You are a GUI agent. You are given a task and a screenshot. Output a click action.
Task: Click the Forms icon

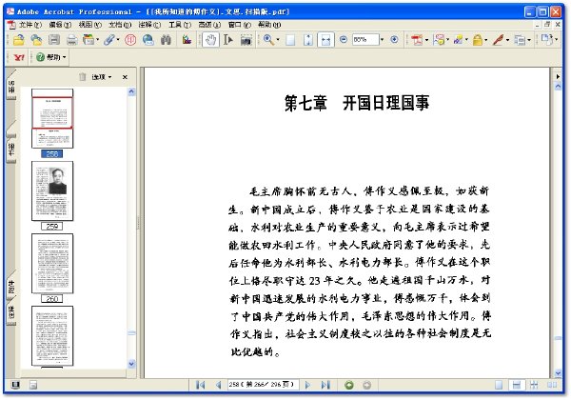(x=520, y=40)
